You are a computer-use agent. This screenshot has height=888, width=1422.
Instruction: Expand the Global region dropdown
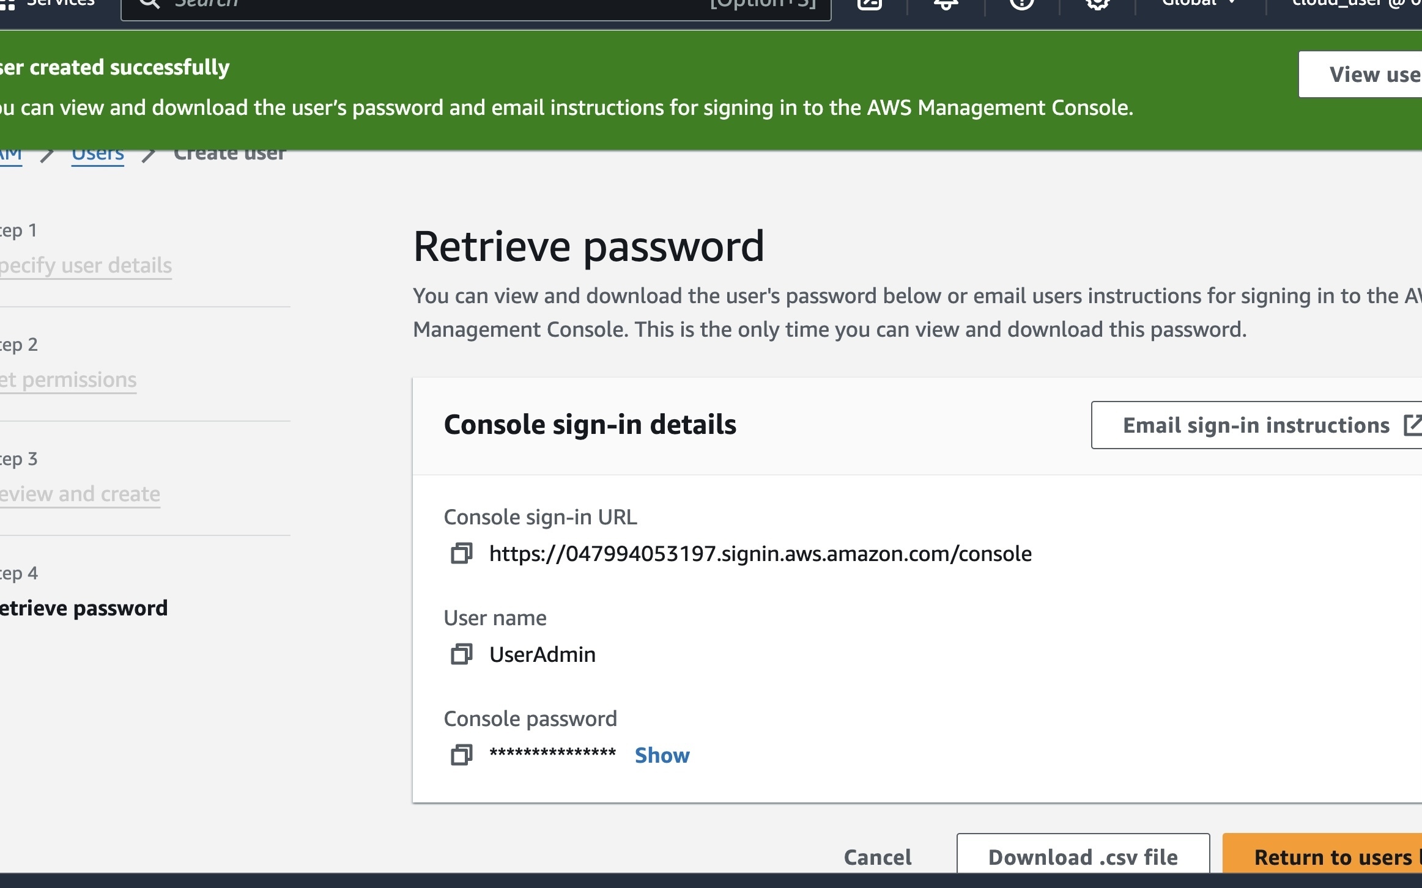coord(1199,4)
